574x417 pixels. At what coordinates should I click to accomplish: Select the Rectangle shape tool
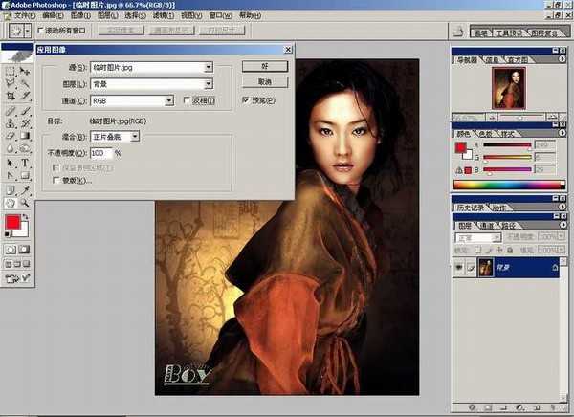(x=25, y=176)
